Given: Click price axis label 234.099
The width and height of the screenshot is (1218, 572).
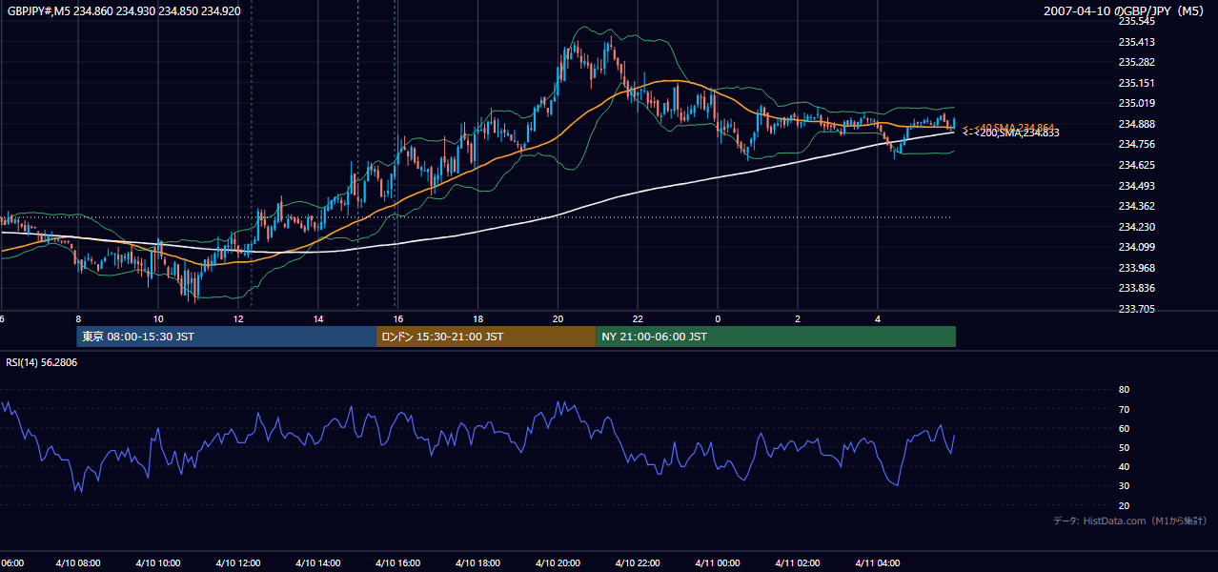Looking at the screenshot, I should (1136, 247).
